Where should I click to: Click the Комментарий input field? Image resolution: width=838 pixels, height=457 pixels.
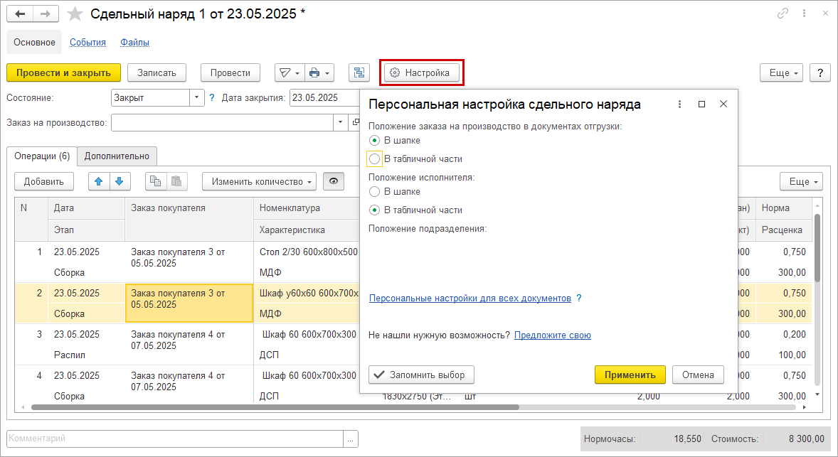pos(174,439)
